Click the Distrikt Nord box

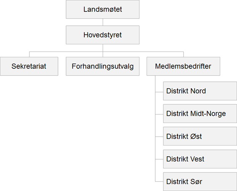200,91
